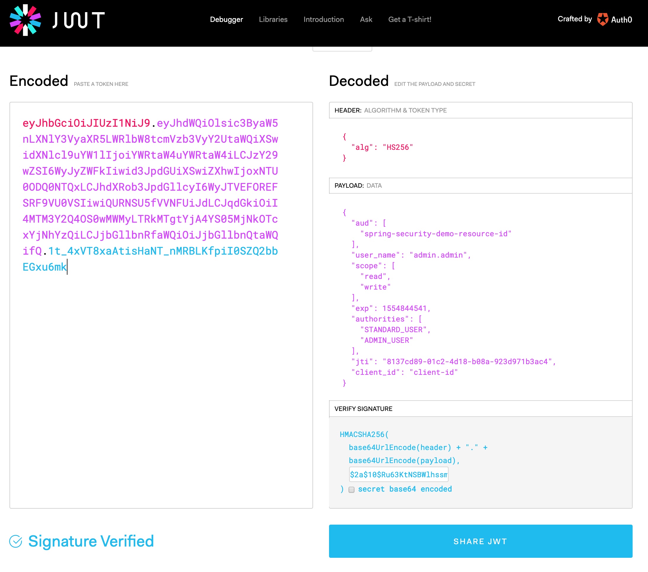This screenshot has height=572, width=648.
Task: Click the Auth0 shield logo icon
Action: coord(602,19)
